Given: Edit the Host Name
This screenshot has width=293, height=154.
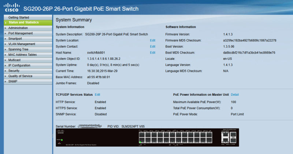Looking at the screenshot, I should point(152,53).
